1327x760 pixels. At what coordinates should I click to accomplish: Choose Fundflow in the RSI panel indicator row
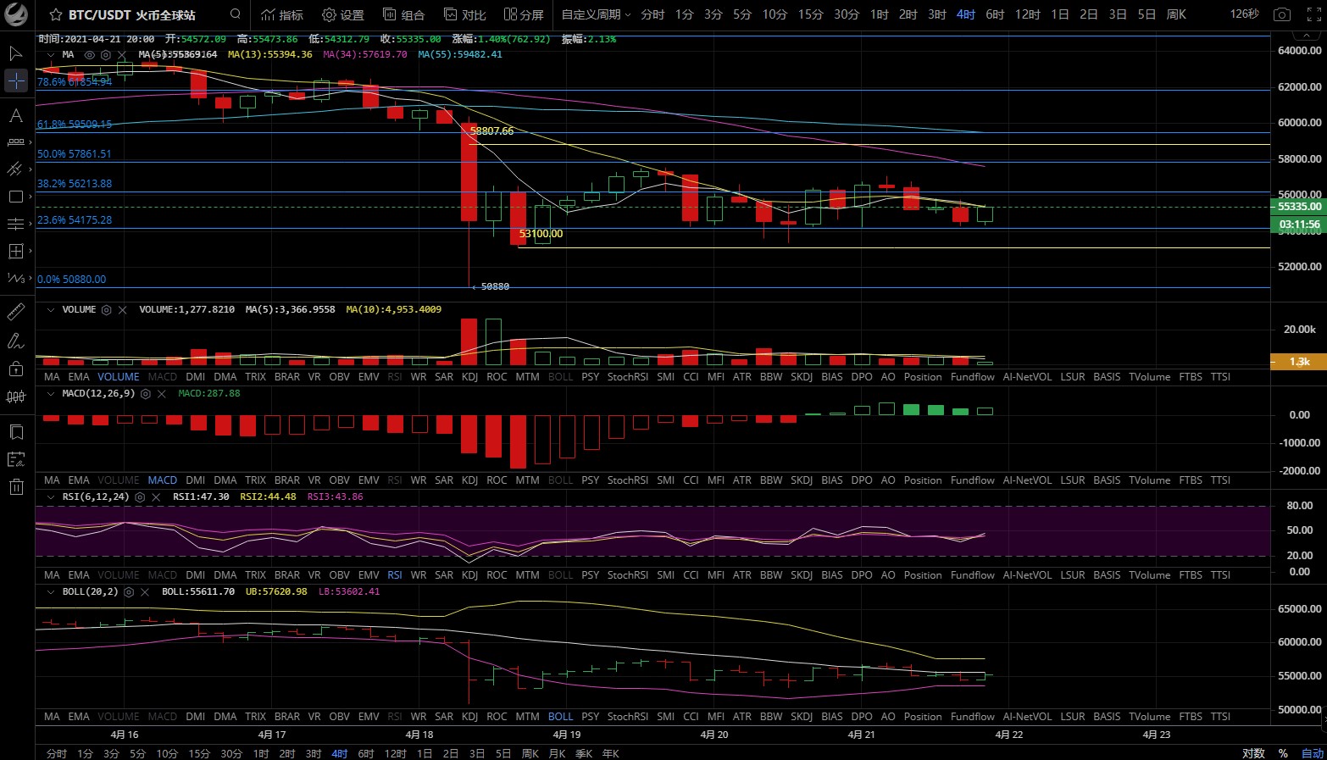[x=973, y=575]
